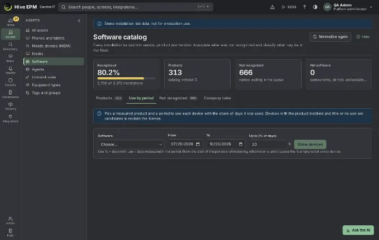Click the Central IT label in header
Image resolution: width=379 pixels, height=240 pixels.
pos(47,7)
